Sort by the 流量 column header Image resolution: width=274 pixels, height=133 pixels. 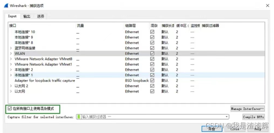click(80, 26)
